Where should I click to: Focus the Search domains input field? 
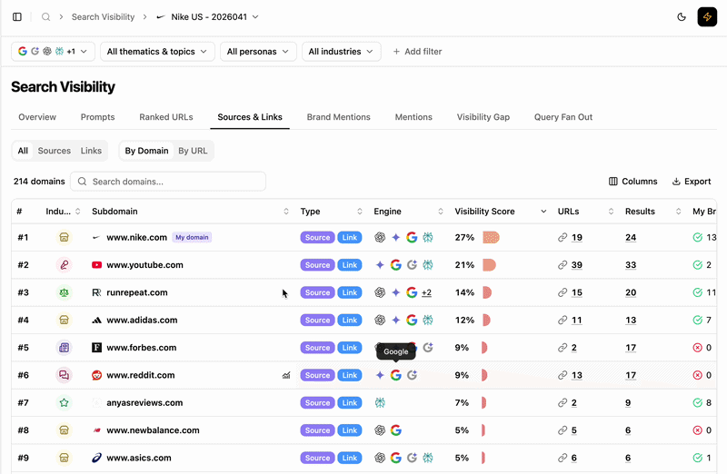coord(168,182)
